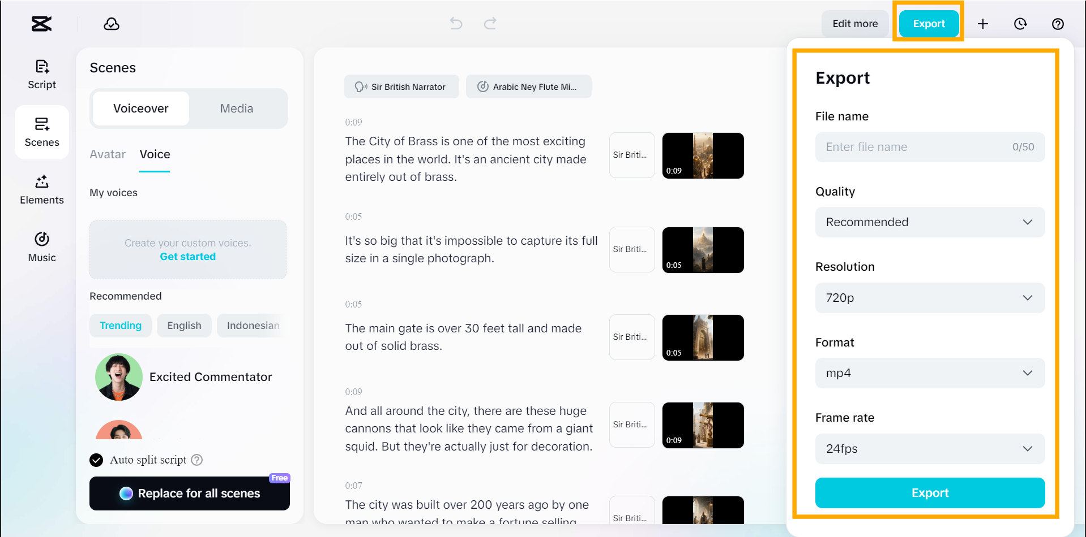Viewport: 1086px width, 537px height.
Task: Click the undo arrow
Action: 456,23
